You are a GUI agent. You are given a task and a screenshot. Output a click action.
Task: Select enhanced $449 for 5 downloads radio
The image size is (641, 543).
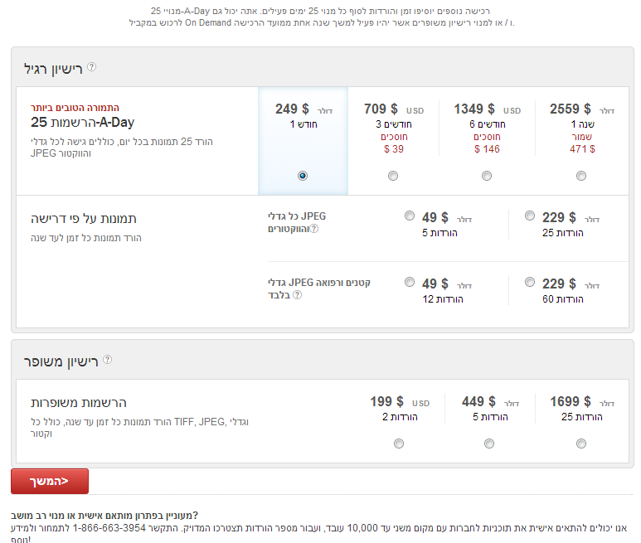pos(487,444)
